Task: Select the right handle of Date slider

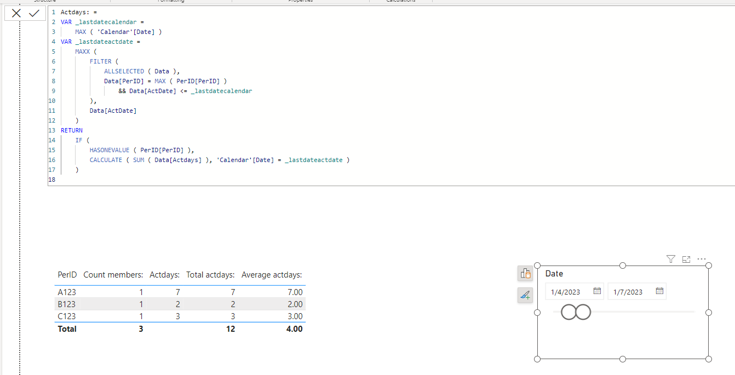Action: tap(583, 312)
